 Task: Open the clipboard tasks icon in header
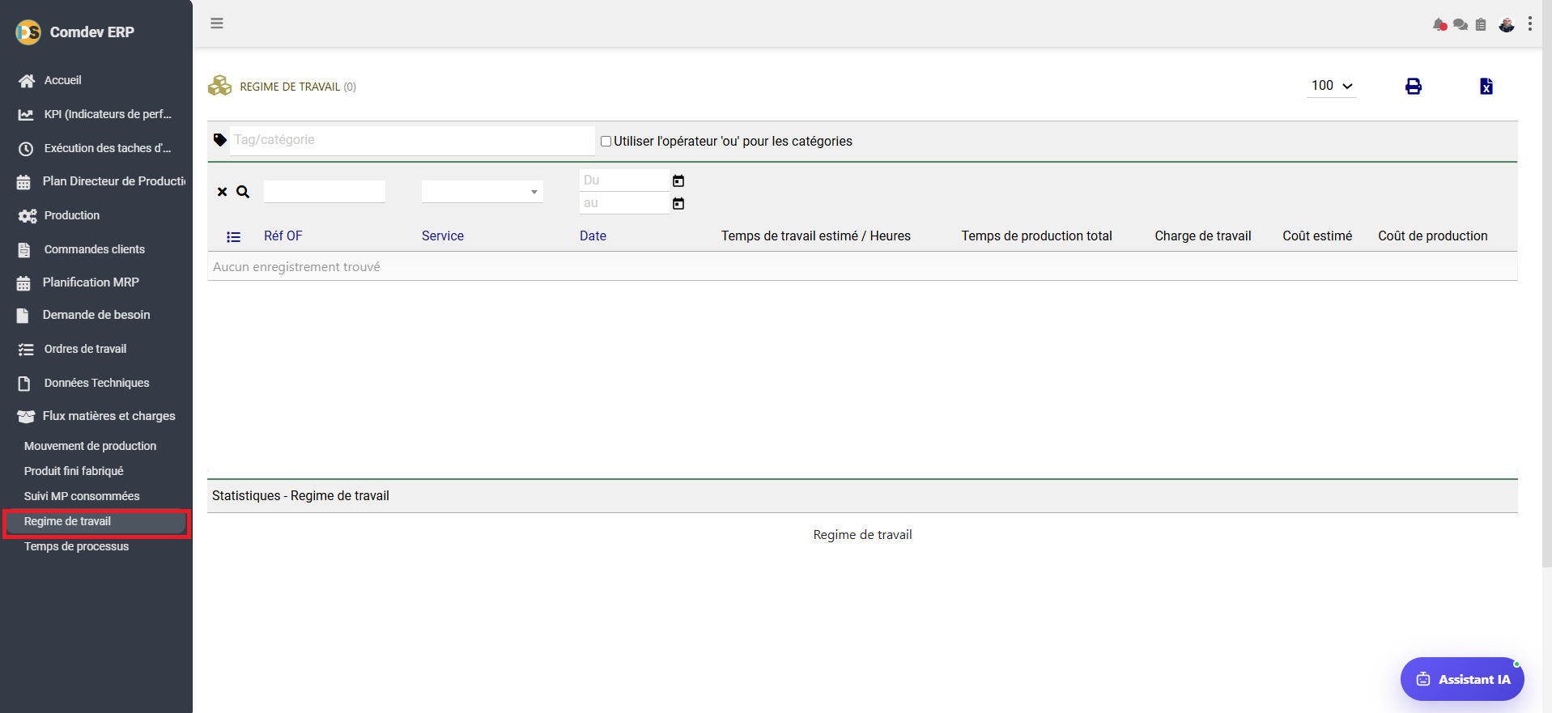(1481, 25)
